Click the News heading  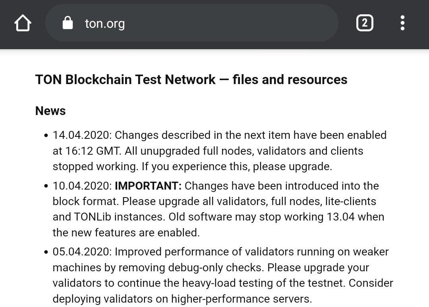pos(50,111)
